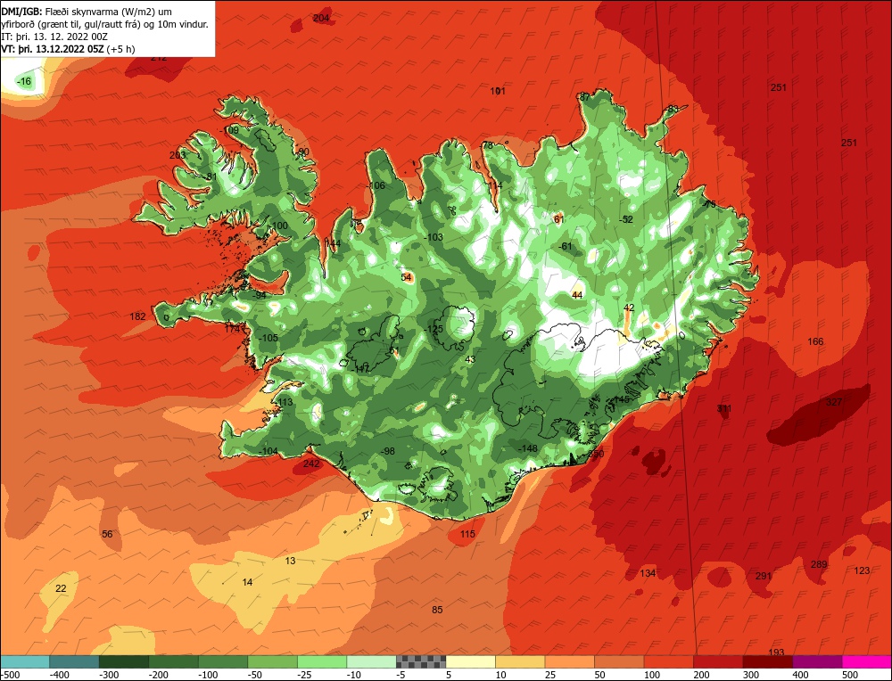Click the '350' value at southeast coast

[596, 455]
